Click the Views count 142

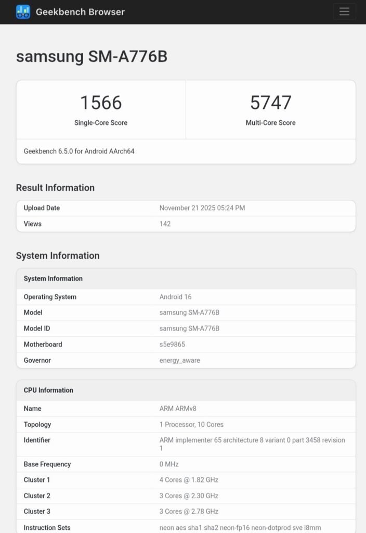click(165, 224)
